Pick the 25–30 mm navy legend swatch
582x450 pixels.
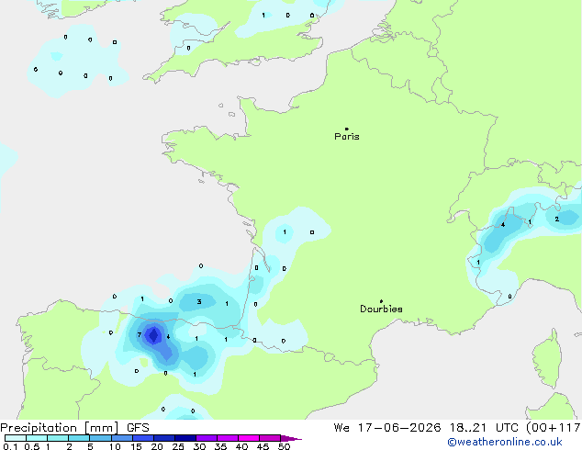[x=185, y=438]
